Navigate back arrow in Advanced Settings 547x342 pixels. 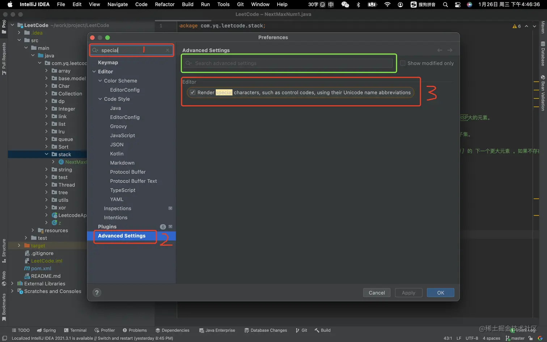pyautogui.click(x=440, y=50)
